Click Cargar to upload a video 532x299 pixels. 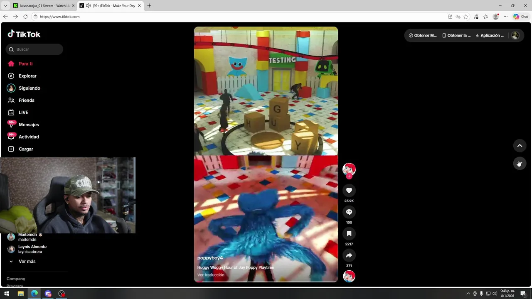tap(20, 149)
